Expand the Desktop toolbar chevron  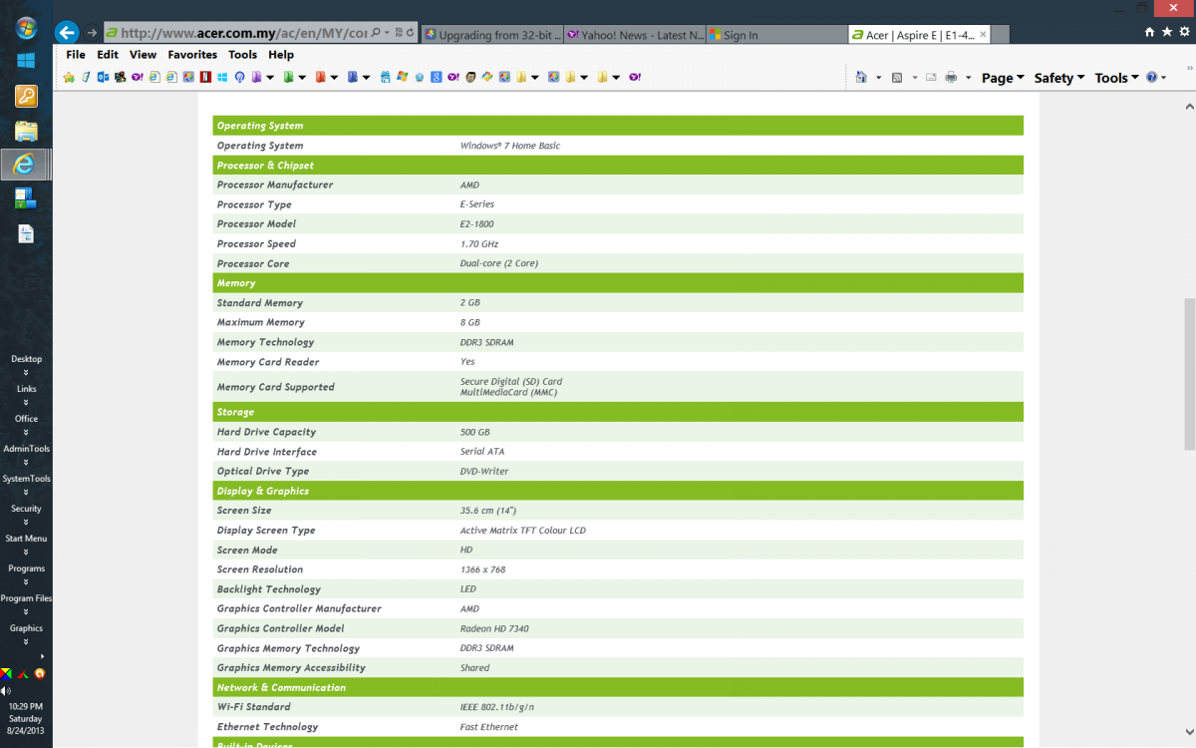point(26,373)
